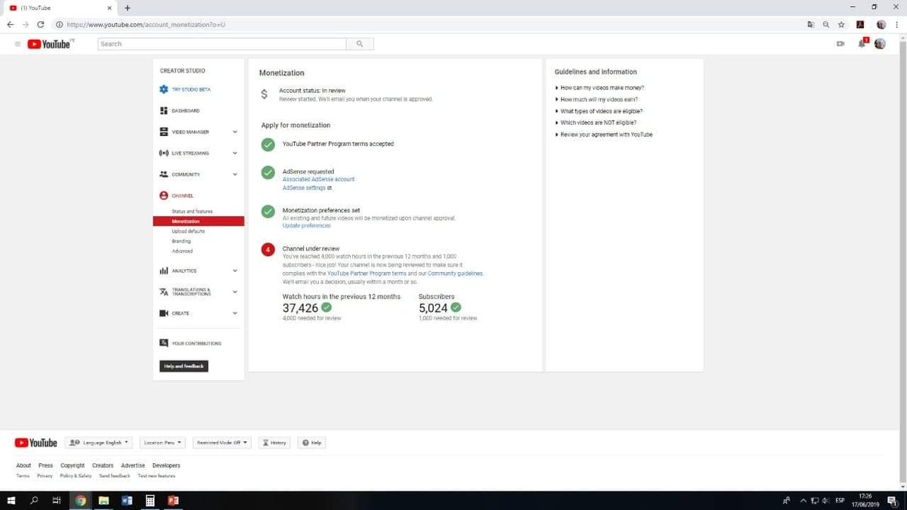Click the Help and feedback button
The width and height of the screenshot is (907, 510).
[184, 366]
